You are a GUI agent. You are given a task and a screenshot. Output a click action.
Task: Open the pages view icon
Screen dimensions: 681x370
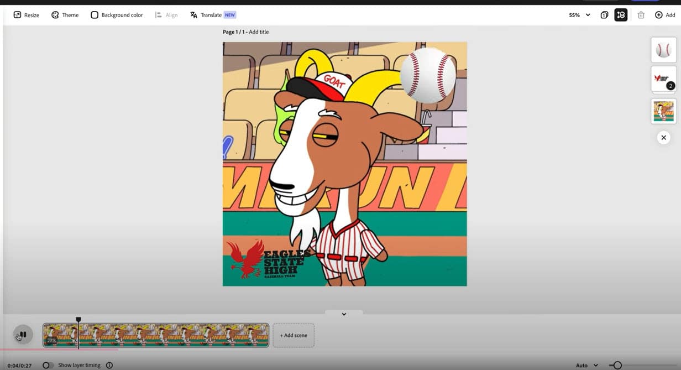pyautogui.click(x=604, y=15)
